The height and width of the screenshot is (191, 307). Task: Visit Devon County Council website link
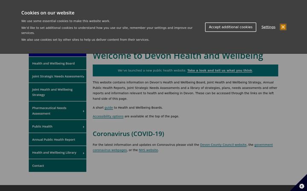pos(223,145)
